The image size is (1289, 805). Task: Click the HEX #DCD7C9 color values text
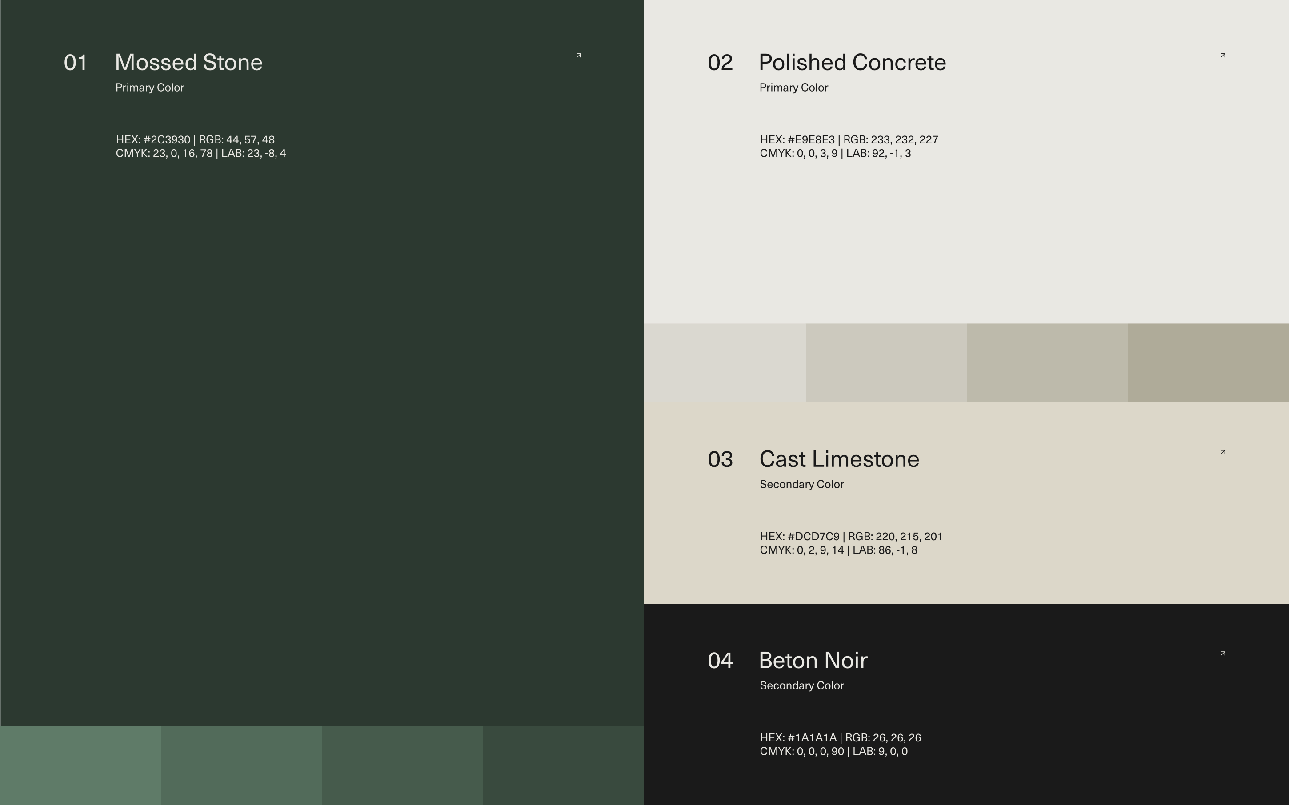(851, 543)
